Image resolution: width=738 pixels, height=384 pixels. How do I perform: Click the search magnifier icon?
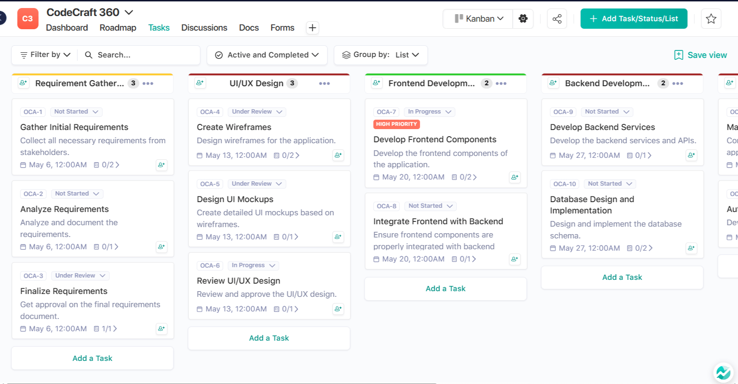coord(88,55)
